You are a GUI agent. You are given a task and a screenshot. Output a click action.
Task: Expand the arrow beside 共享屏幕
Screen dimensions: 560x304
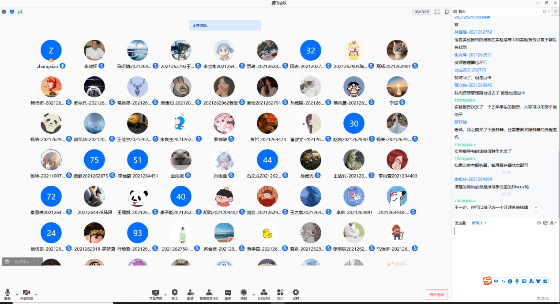pyautogui.click(x=165, y=294)
